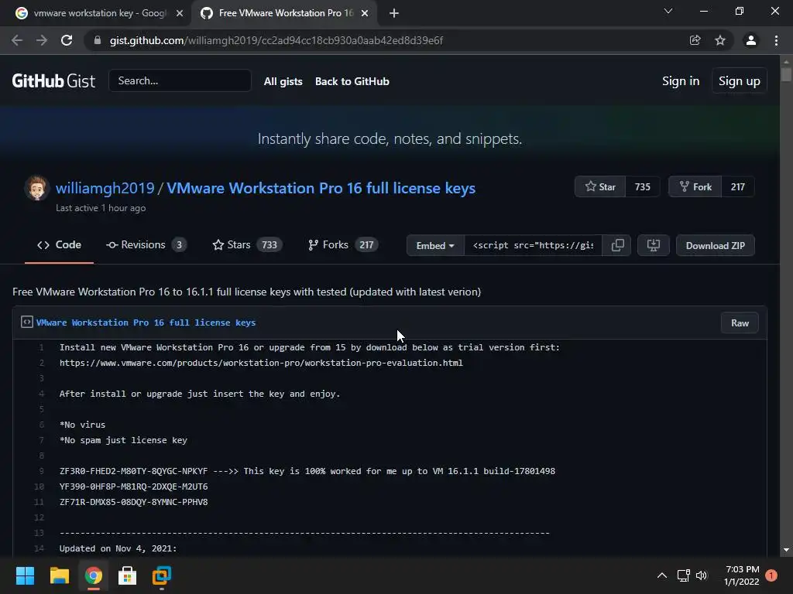Open VMware Workstation Pro 16 full license keys title
This screenshot has height=594, width=793.
click(x=321, y=188)
